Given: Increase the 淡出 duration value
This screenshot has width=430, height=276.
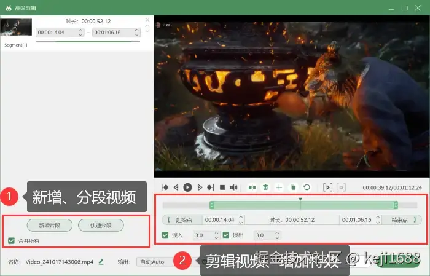Looking at the screenshot, I should pyautogui.click(x=277, y=233).
